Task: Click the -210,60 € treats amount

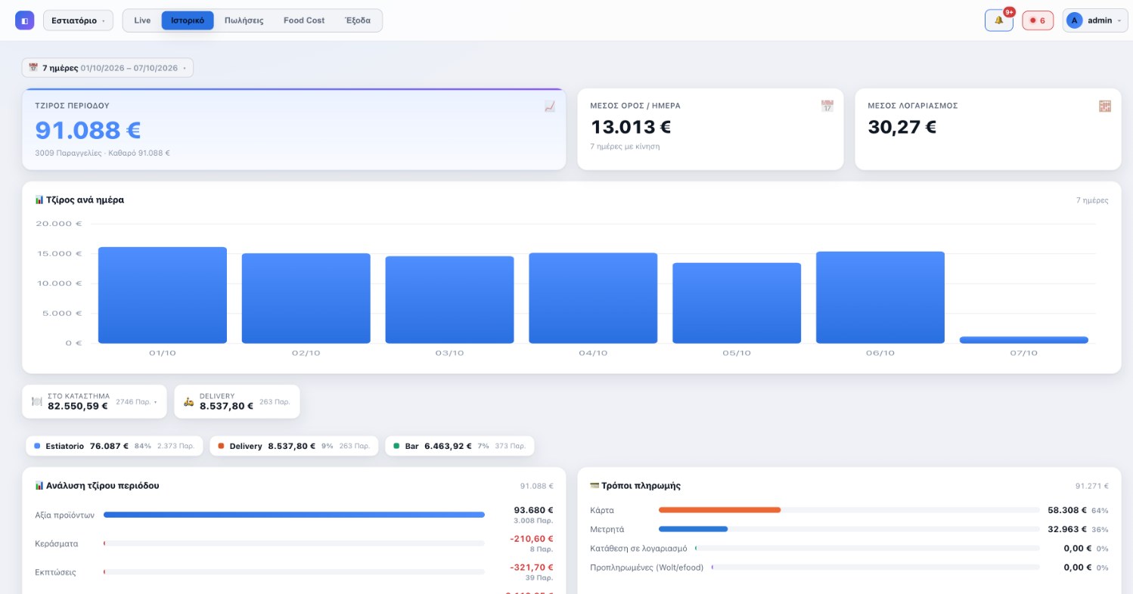Action: click(532, 539)
